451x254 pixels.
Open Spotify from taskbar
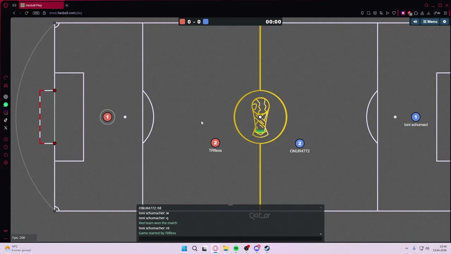point(236,248)
